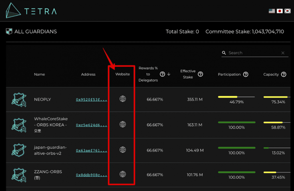
Task: Clear the search field with X
Action: (283, 53)
